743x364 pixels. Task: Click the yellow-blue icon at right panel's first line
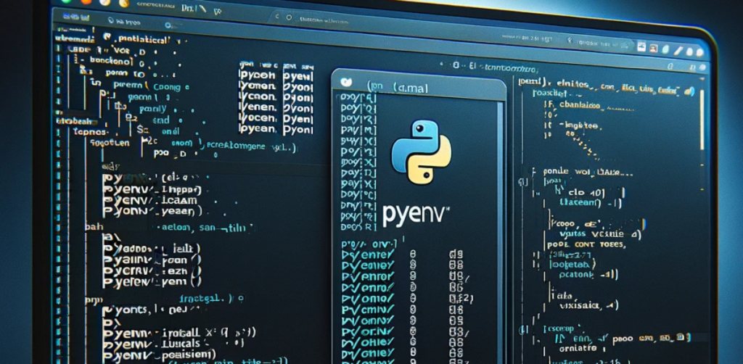point(690,91)
